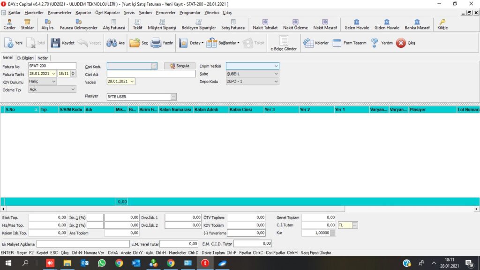Click the Sorgula button
Screen dimensions: 480x270
tap(180, 66)
